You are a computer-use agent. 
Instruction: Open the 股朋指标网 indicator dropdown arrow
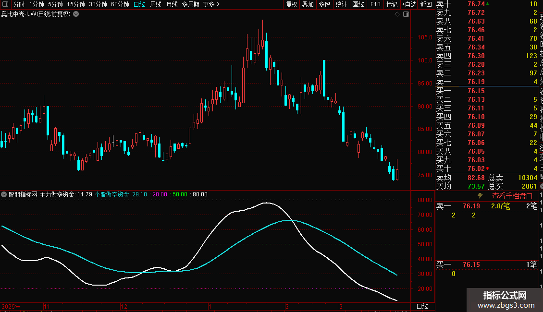point(4,194)
